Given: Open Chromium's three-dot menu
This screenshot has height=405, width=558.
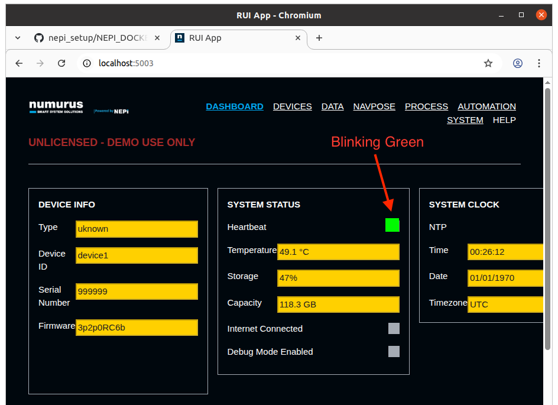Looking at the screenshot, I should tap(539, 63).
